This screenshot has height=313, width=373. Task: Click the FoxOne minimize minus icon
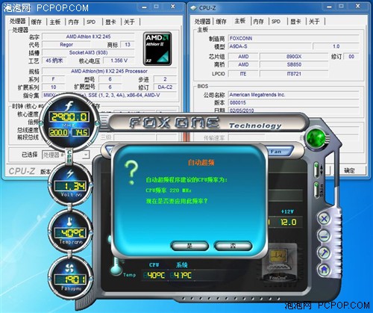324,235
